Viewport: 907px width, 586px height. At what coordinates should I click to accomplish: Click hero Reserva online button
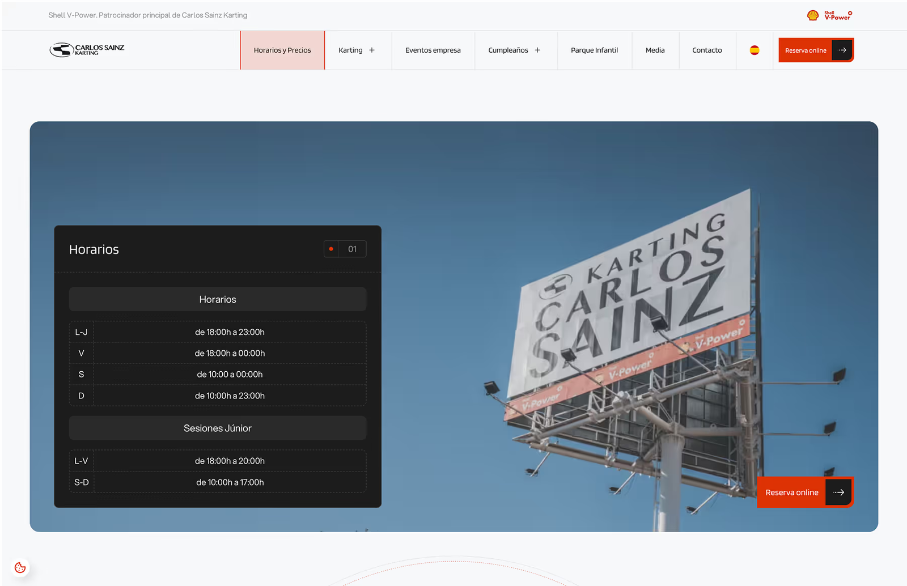[x=805, y=492]
